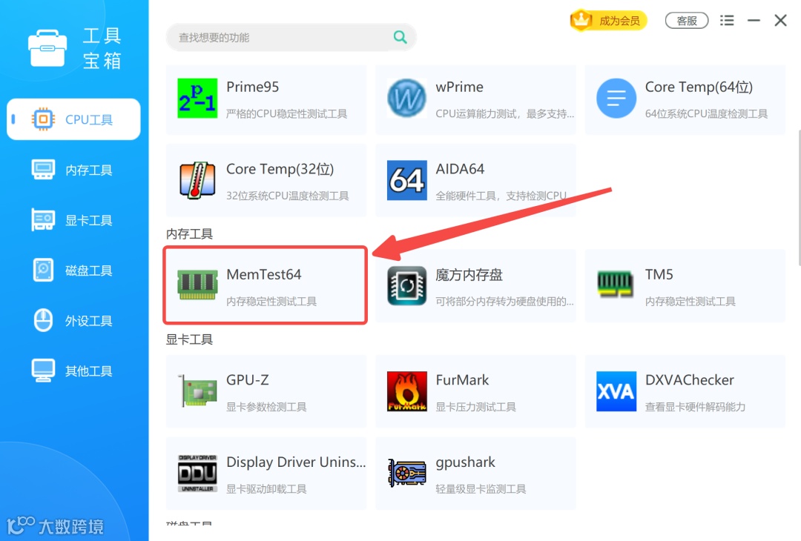Minimize the toolbox window

pos(754,21)
